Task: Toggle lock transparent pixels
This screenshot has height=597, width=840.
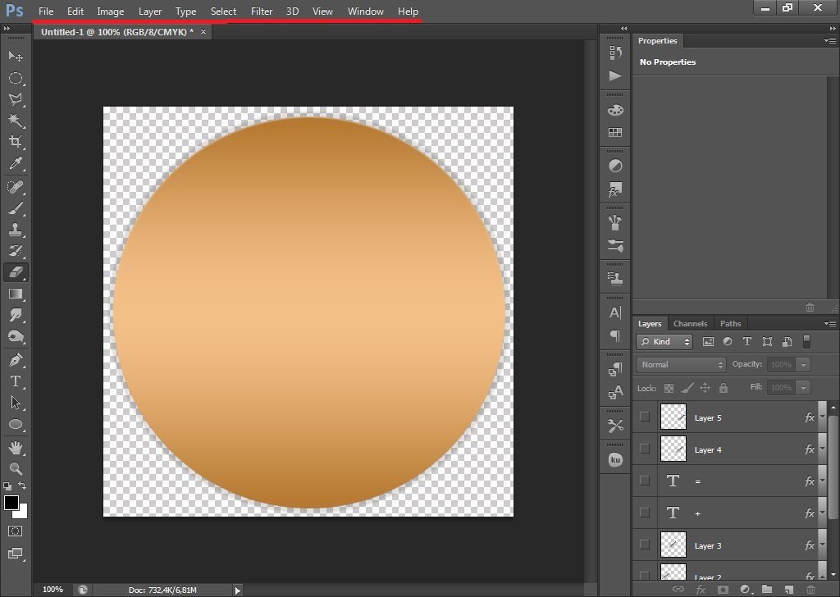Action: [669, 388]
